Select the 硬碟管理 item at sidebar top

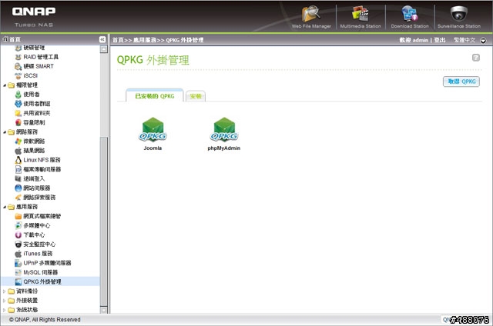tap(34, 48)
